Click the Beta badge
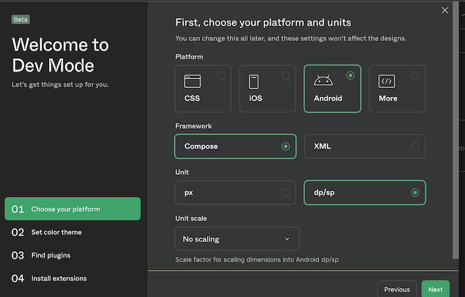 coord(20,20)
